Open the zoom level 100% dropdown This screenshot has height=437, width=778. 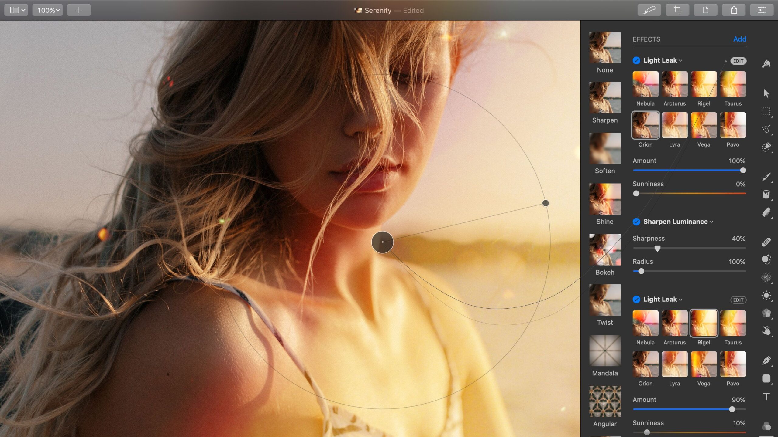pos(47,10)
